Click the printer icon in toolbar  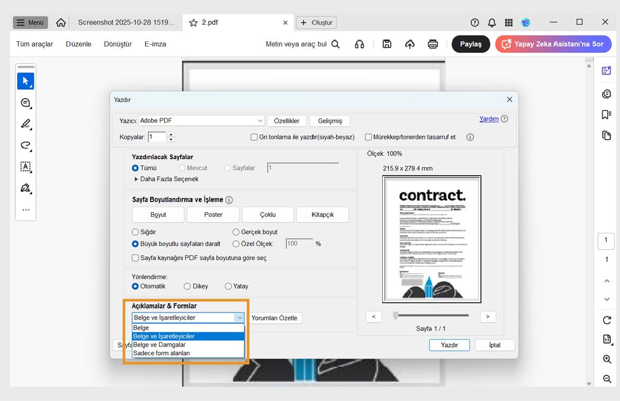(x=433, y=44)
